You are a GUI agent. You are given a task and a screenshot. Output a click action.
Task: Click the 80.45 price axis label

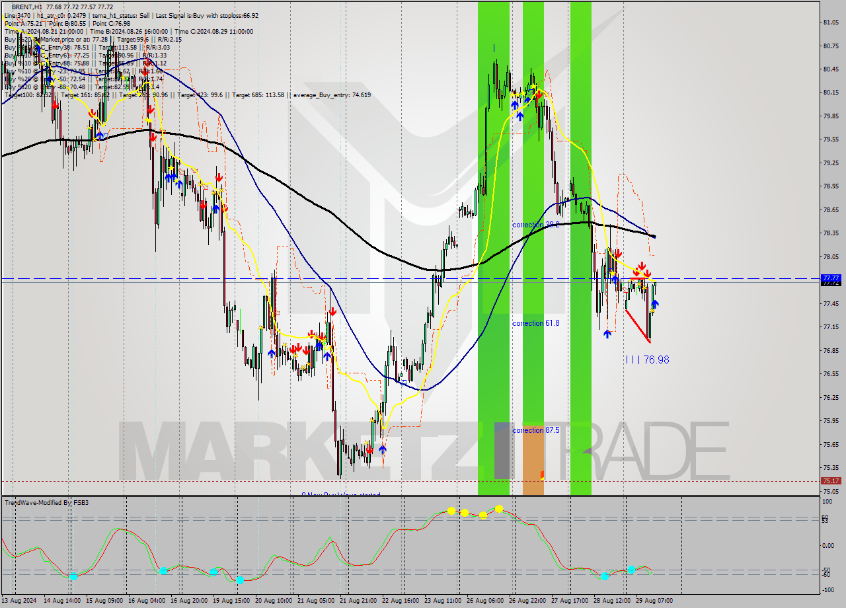[831, 69]
